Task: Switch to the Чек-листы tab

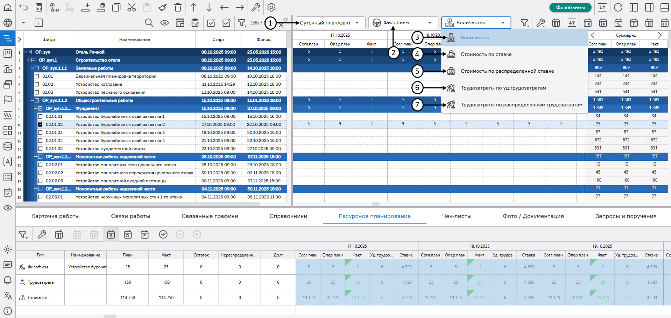Action: 457,216
